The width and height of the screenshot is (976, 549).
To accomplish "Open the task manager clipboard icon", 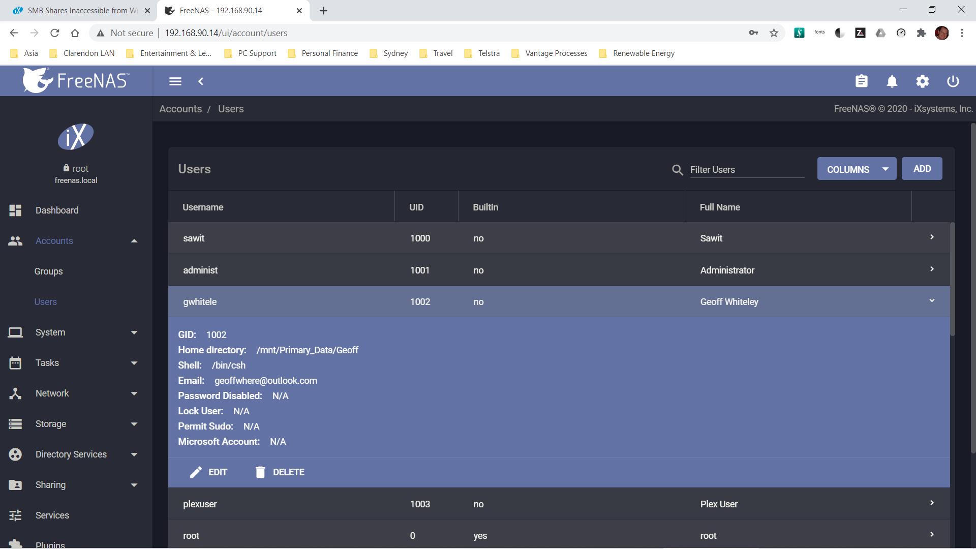I will coord(862,81).
